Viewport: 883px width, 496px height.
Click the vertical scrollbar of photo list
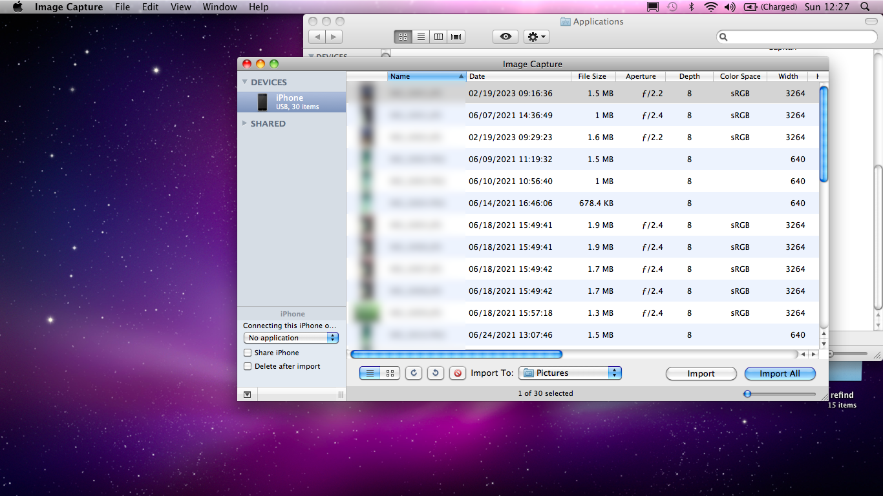pos(824,134)
